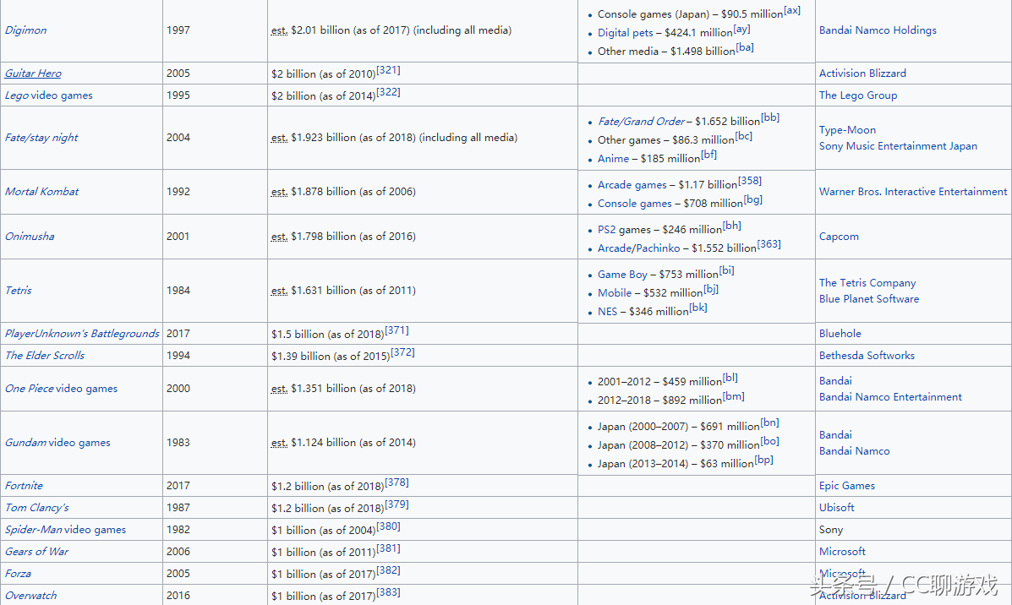The image size is (1012, 605).
Task: Click the Ubisoft owner link
Action: pyautogui.click(x=836, y=508)
